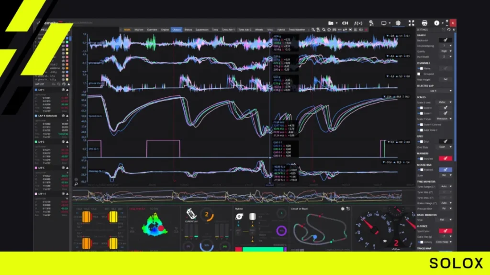Click the Circuit of Brazil track map
The image size is (490, 275).
point(320,229)
